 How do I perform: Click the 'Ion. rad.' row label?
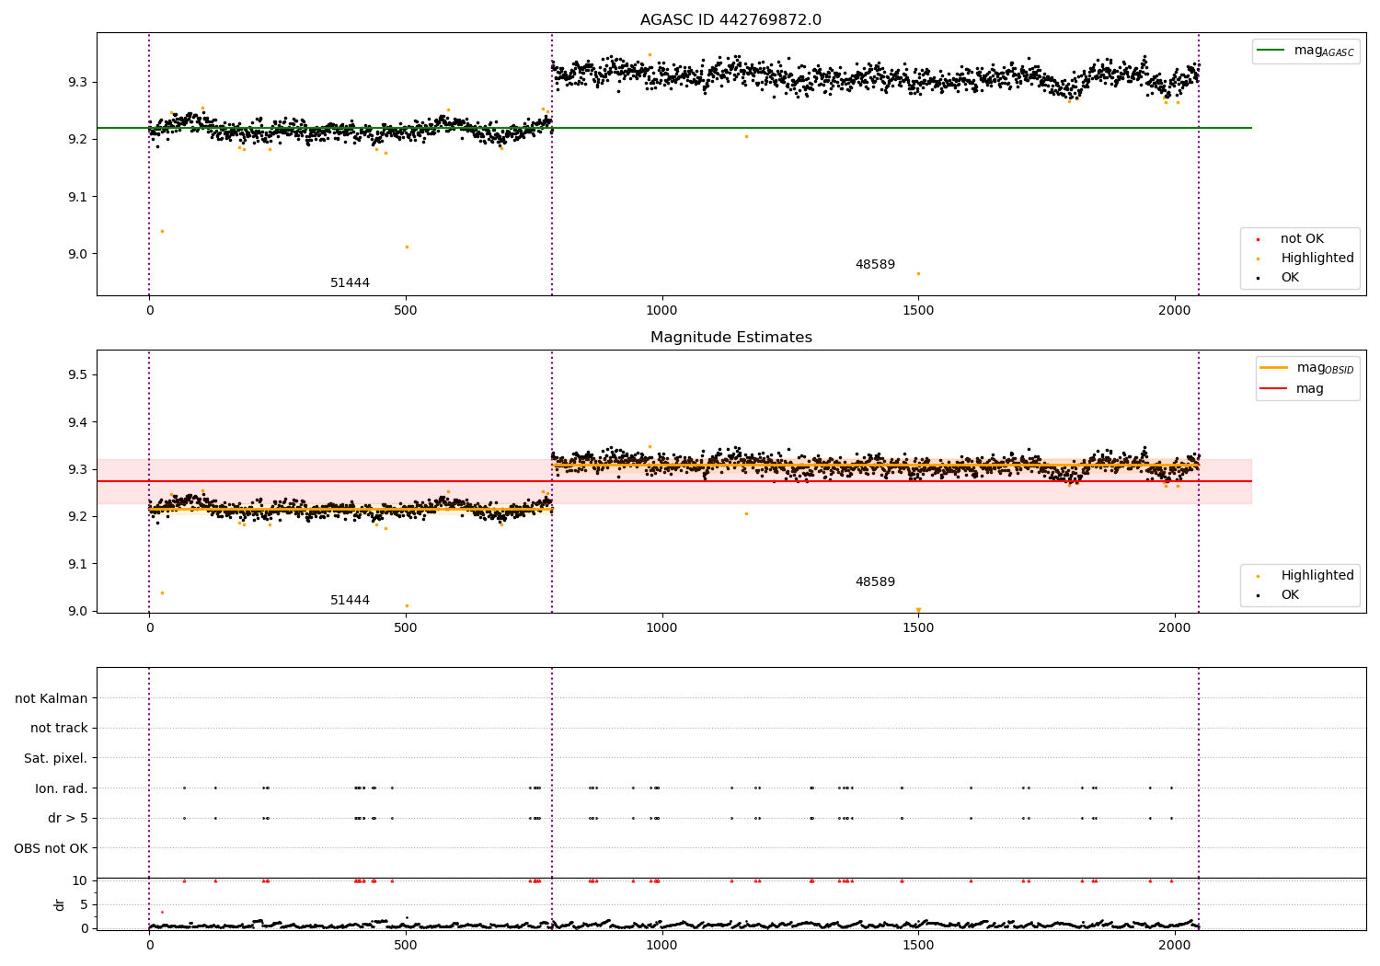tap(62, 788)
